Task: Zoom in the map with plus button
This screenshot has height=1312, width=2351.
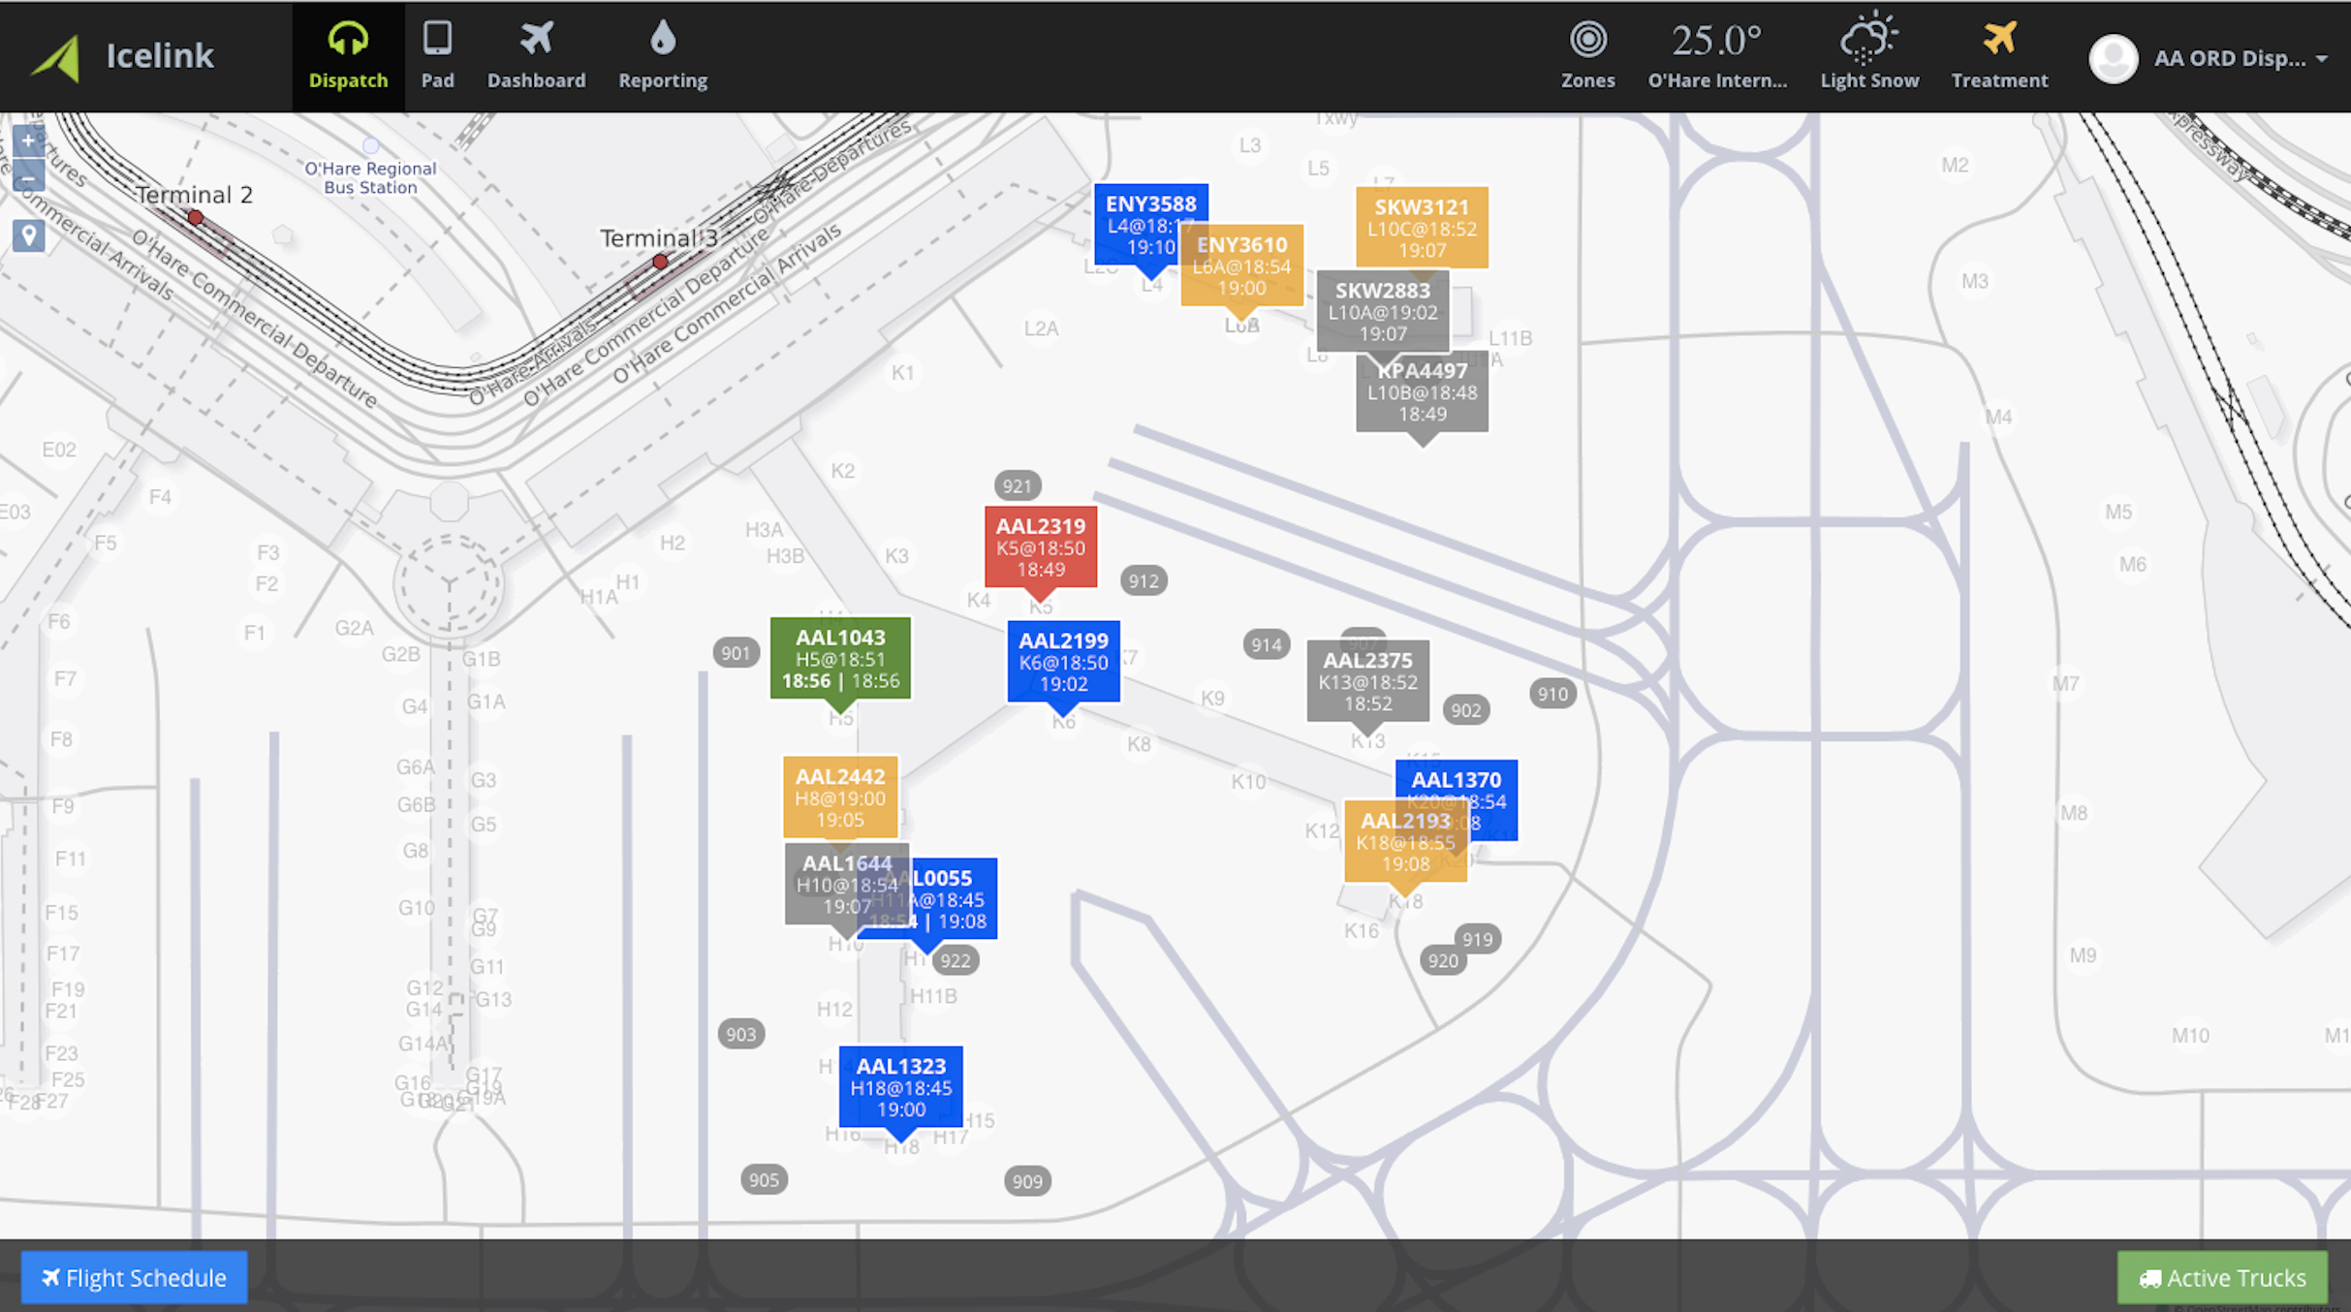Action: coord(28,141)
